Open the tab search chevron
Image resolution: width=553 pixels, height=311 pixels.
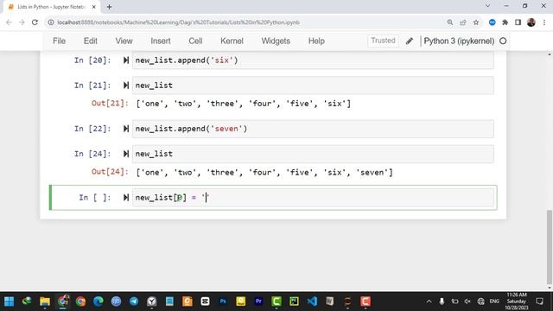(x=487, y=6)
